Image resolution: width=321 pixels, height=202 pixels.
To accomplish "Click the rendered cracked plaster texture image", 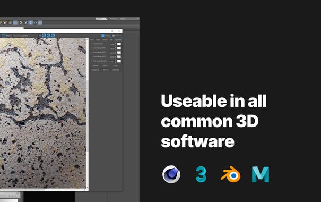I will click(x=43, y=113).
